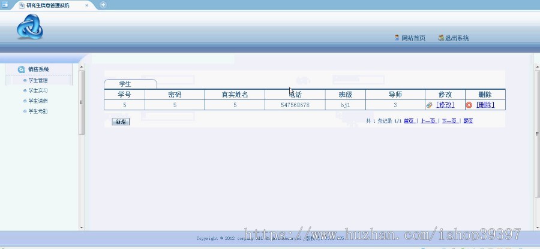Switch to the 研究生信息管理系统 tab
Image resolution: width=540 pixels, height=249 pixels.
tap(48, 5)
